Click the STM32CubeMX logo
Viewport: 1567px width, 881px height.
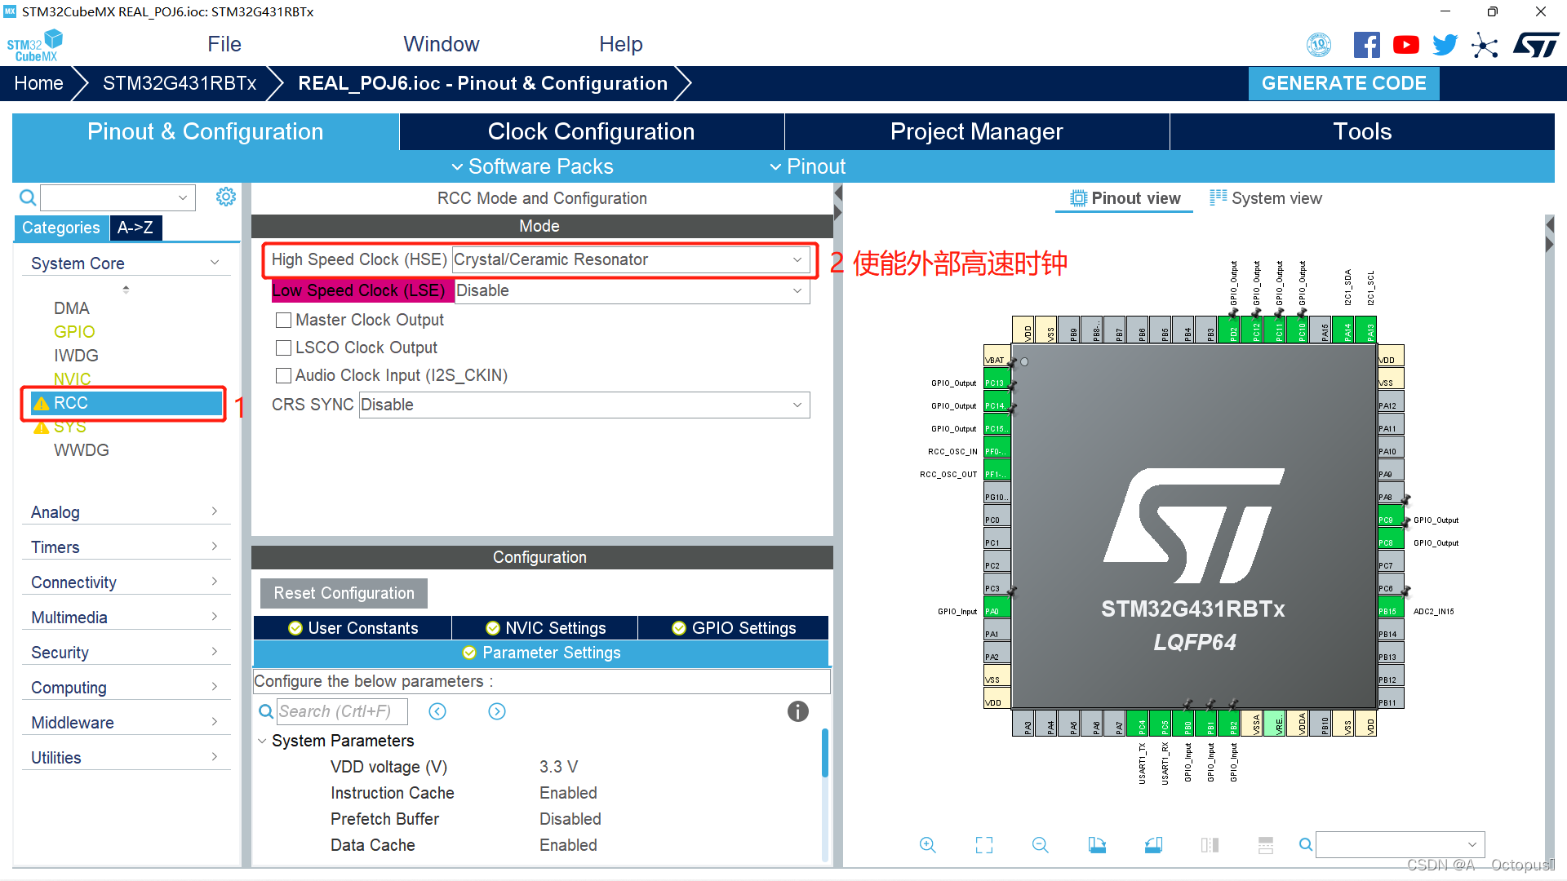click(x=35, y=46)
